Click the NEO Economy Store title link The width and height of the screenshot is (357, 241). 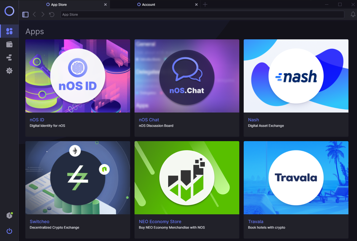pos(160,221)
